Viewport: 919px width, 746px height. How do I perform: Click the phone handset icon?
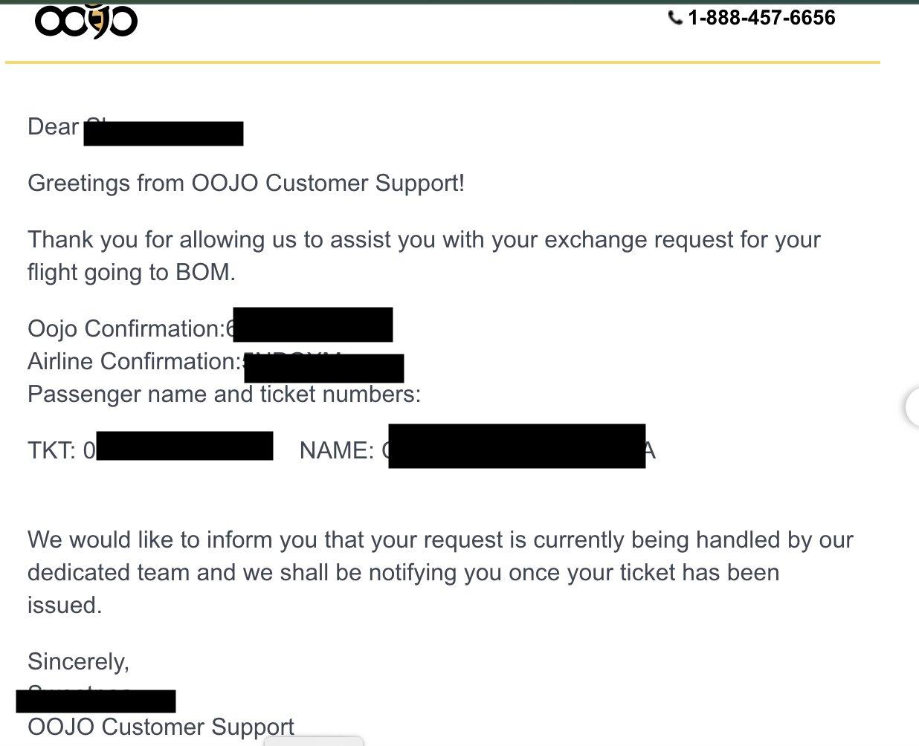tap(675, 19)
